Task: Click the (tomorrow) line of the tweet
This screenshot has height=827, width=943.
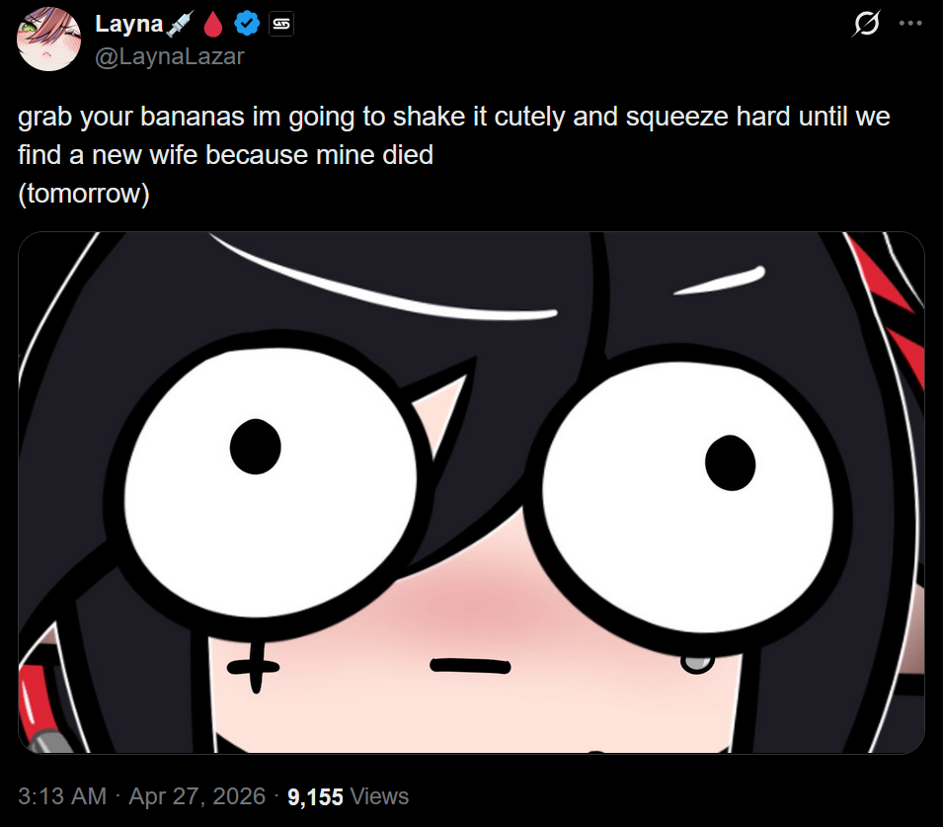Action: (84, 194)
